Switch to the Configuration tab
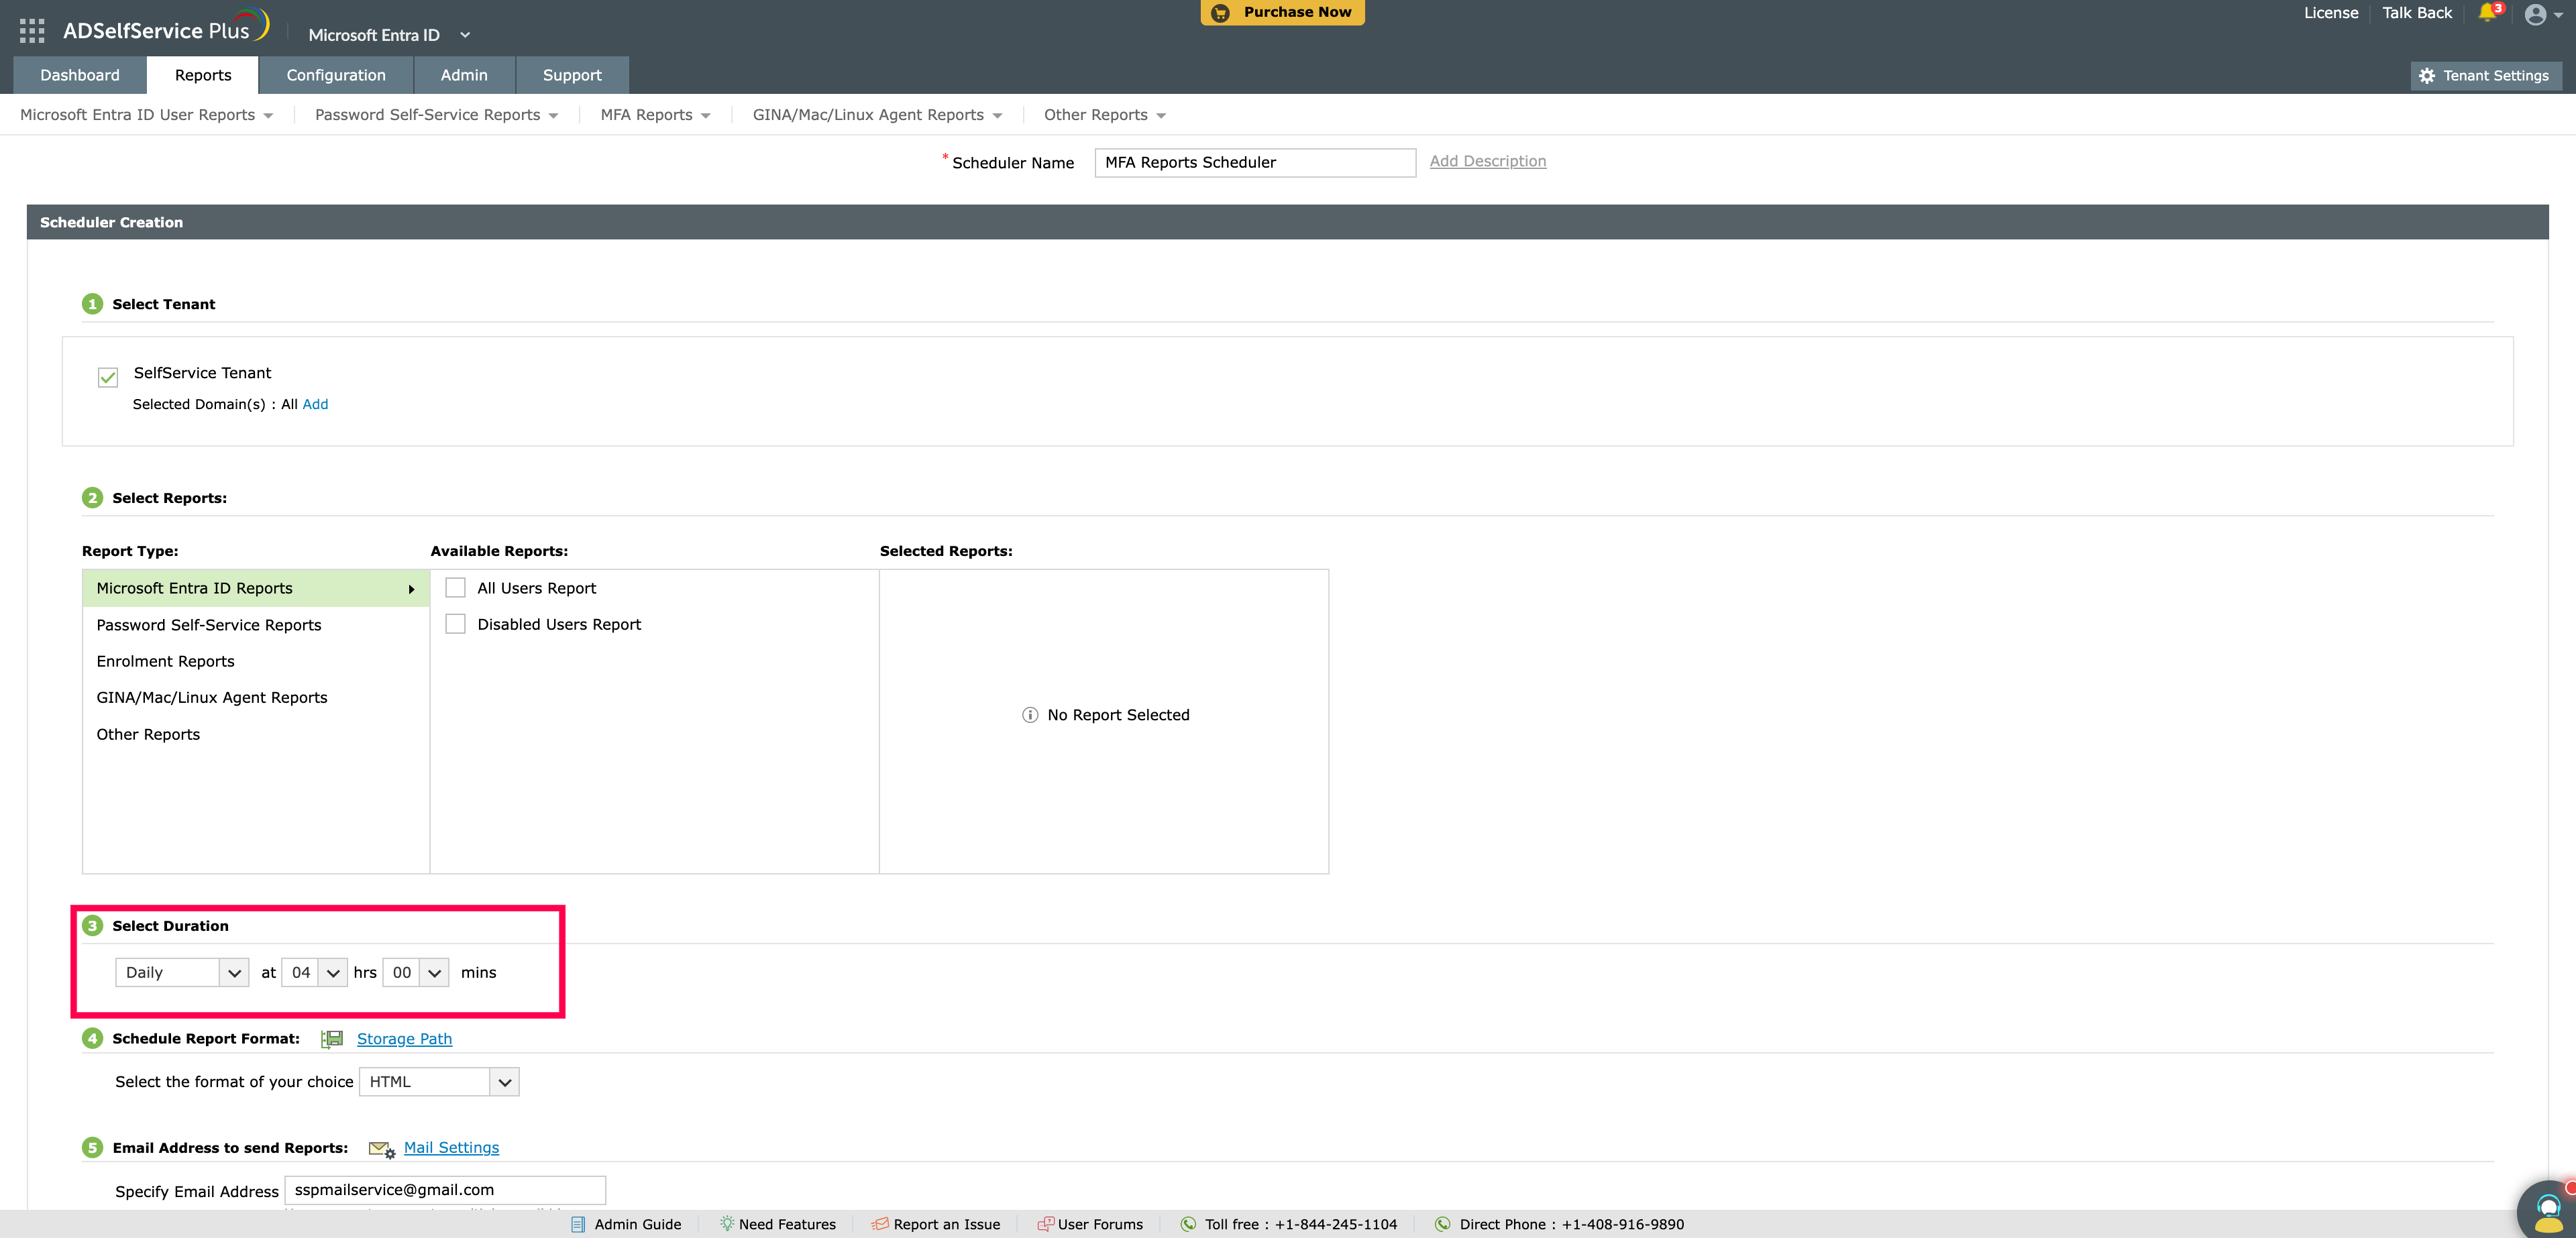 pyautogui.click(x=336, y=75)
